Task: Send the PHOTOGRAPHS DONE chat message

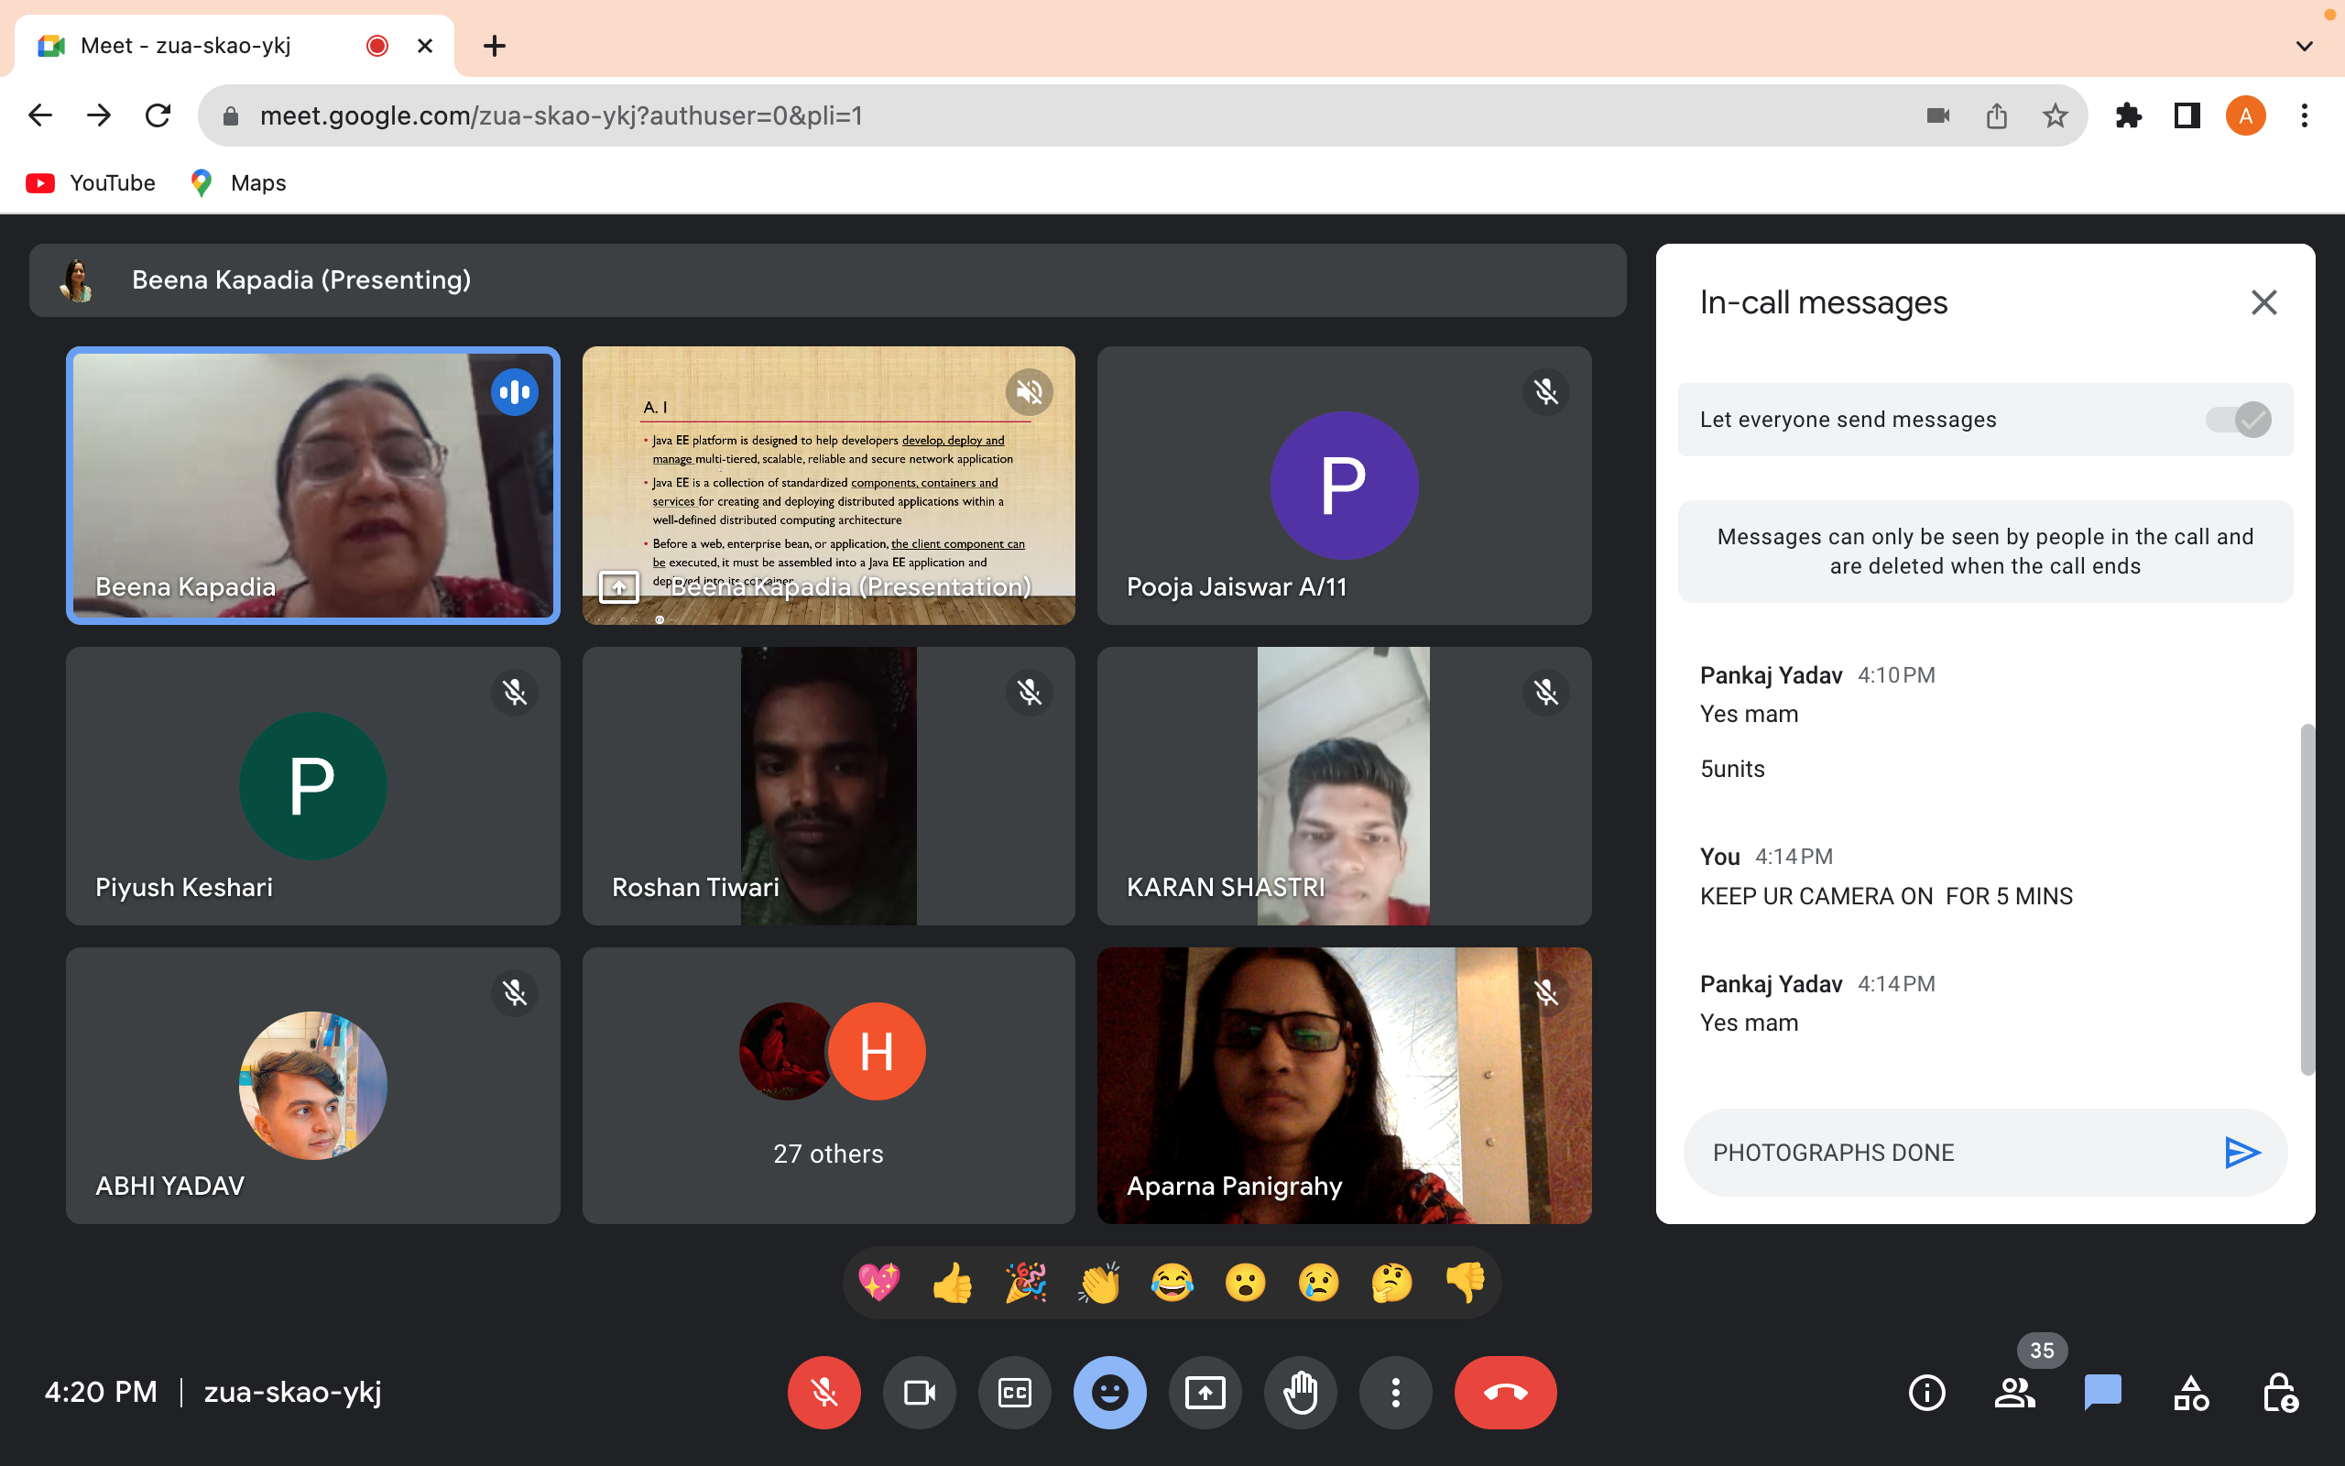Action: click(x=2241, y=1152)
